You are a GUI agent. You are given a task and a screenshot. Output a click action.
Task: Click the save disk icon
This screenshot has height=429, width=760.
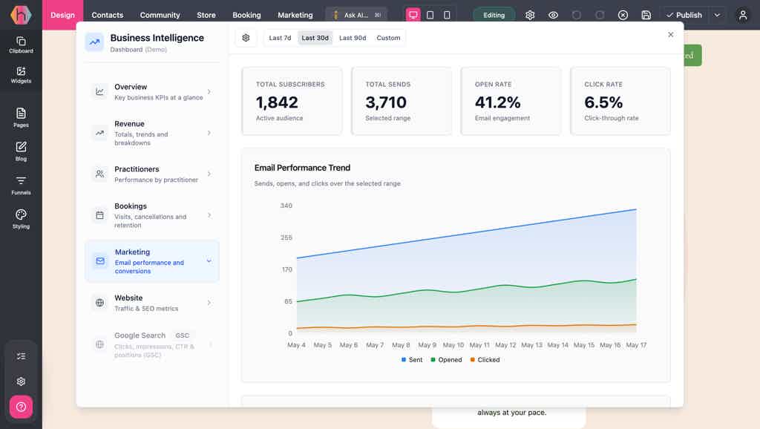pyautogui.click(x=646, y=15)
